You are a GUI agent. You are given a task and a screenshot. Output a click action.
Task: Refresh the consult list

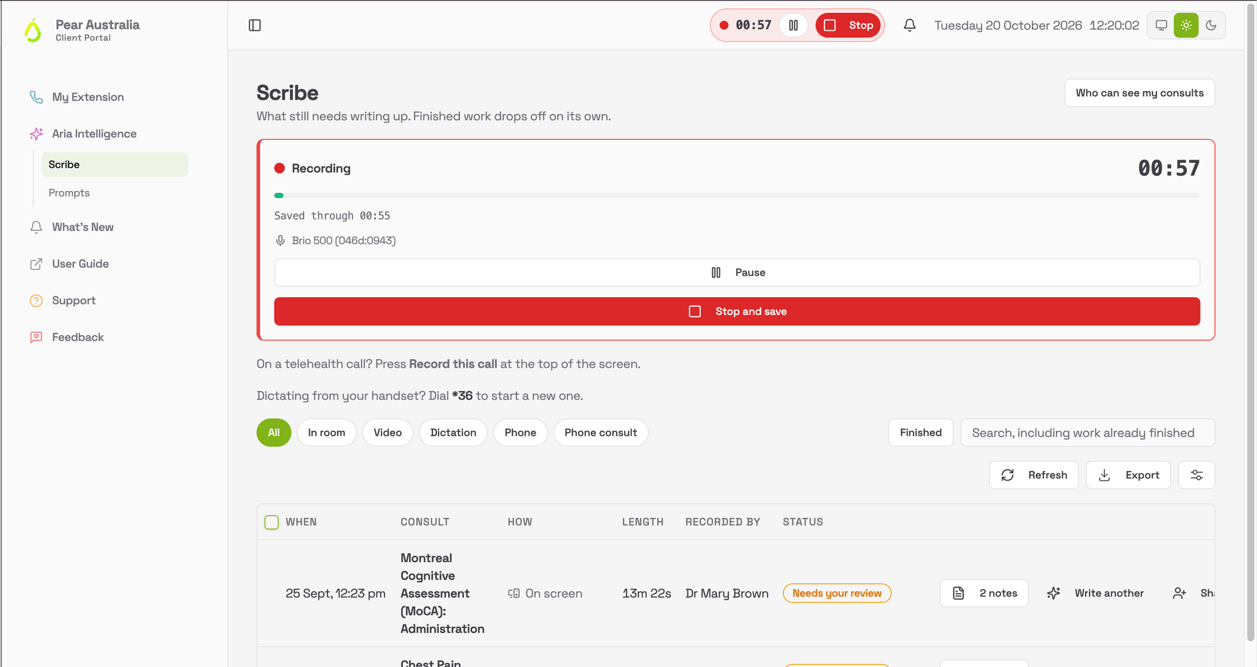tap(1034, 475)
